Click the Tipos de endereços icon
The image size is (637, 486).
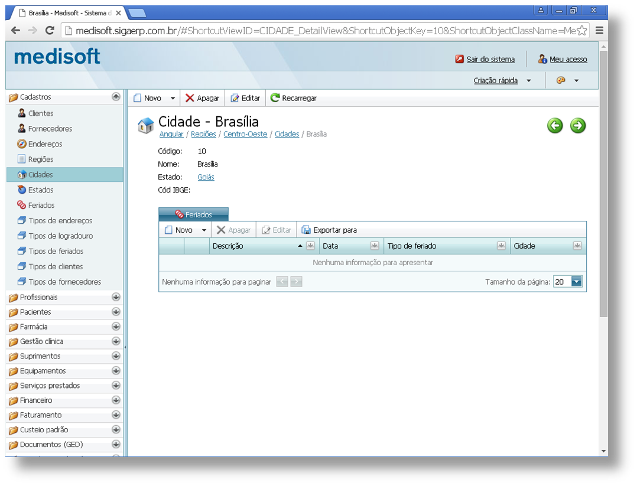tap(22, 220)
